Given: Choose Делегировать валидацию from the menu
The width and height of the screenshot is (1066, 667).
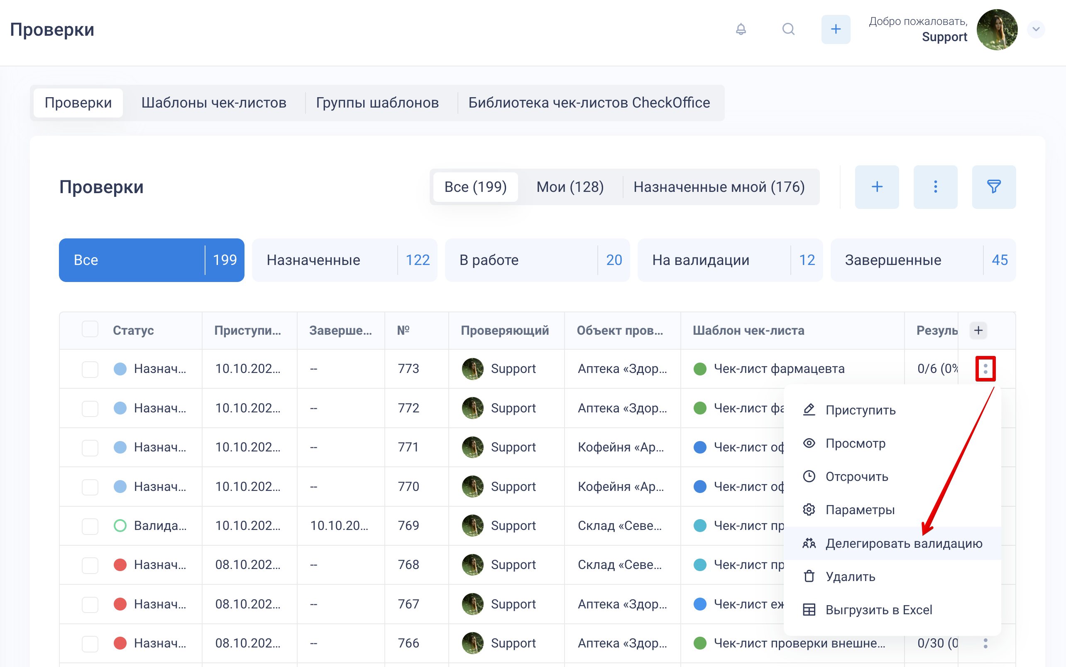Looking at the screenshot, I should coord(903,543).
